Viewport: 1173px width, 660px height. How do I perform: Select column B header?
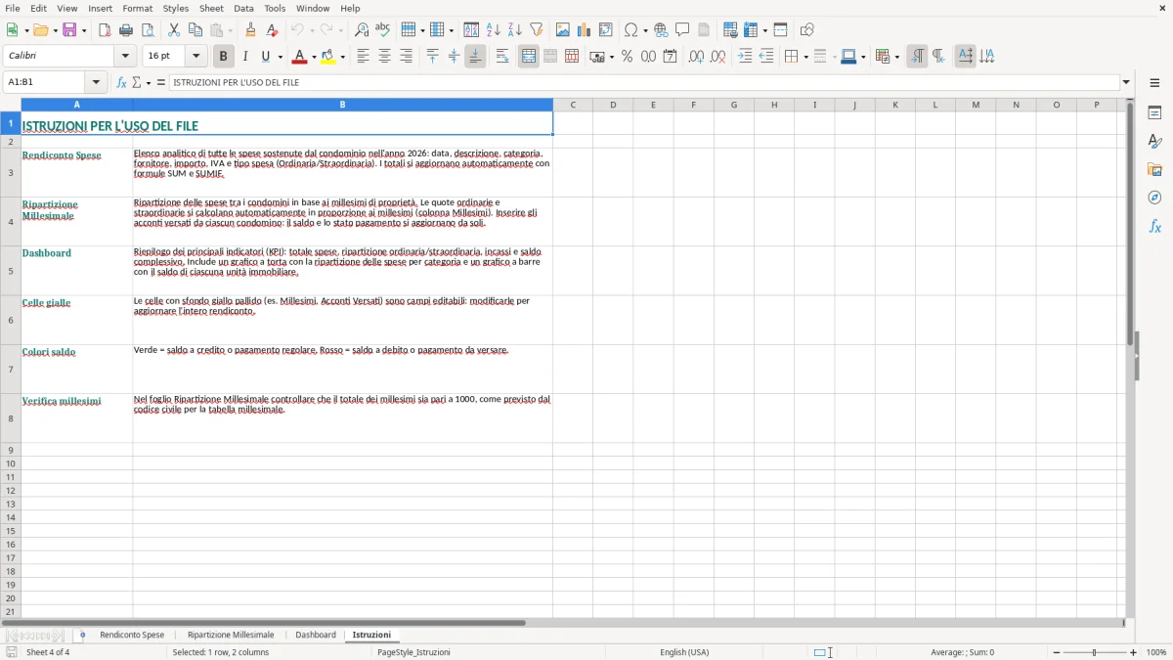(342, 105)
